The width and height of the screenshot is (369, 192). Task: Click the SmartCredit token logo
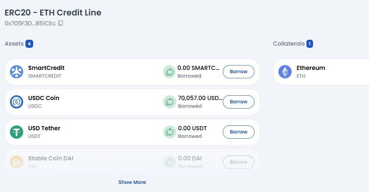click(17, 72)
